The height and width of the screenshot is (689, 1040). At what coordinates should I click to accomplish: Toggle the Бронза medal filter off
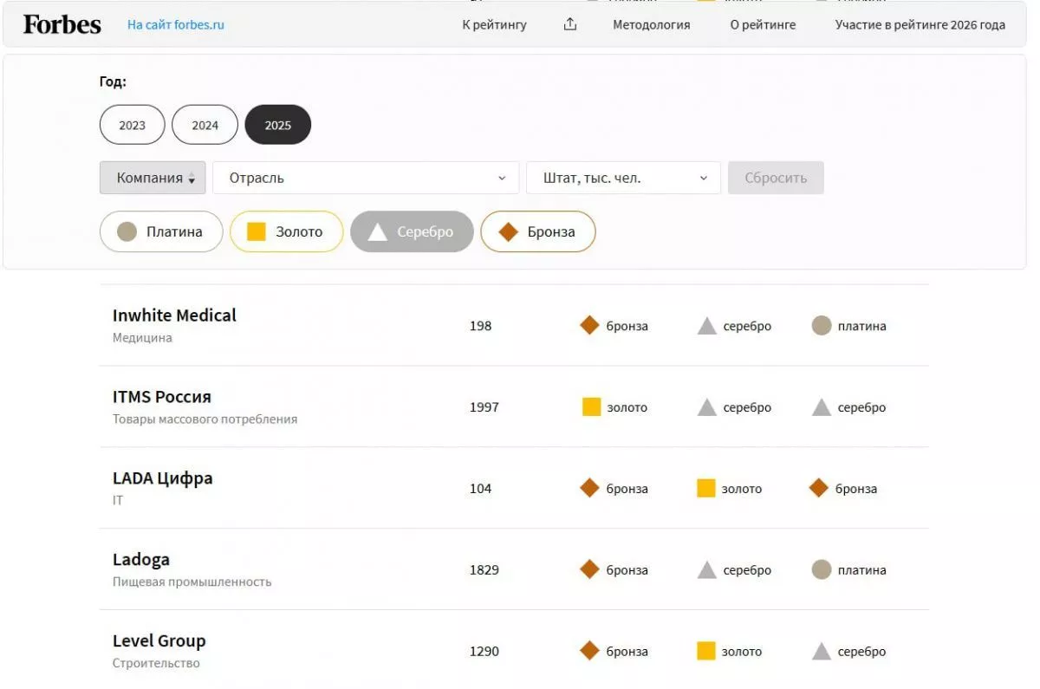click(x=537, y=231)
